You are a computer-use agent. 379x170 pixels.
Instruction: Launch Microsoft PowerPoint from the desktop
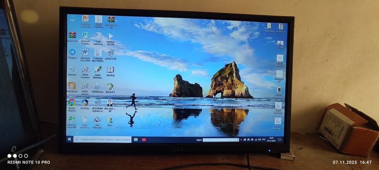point(85,21)
